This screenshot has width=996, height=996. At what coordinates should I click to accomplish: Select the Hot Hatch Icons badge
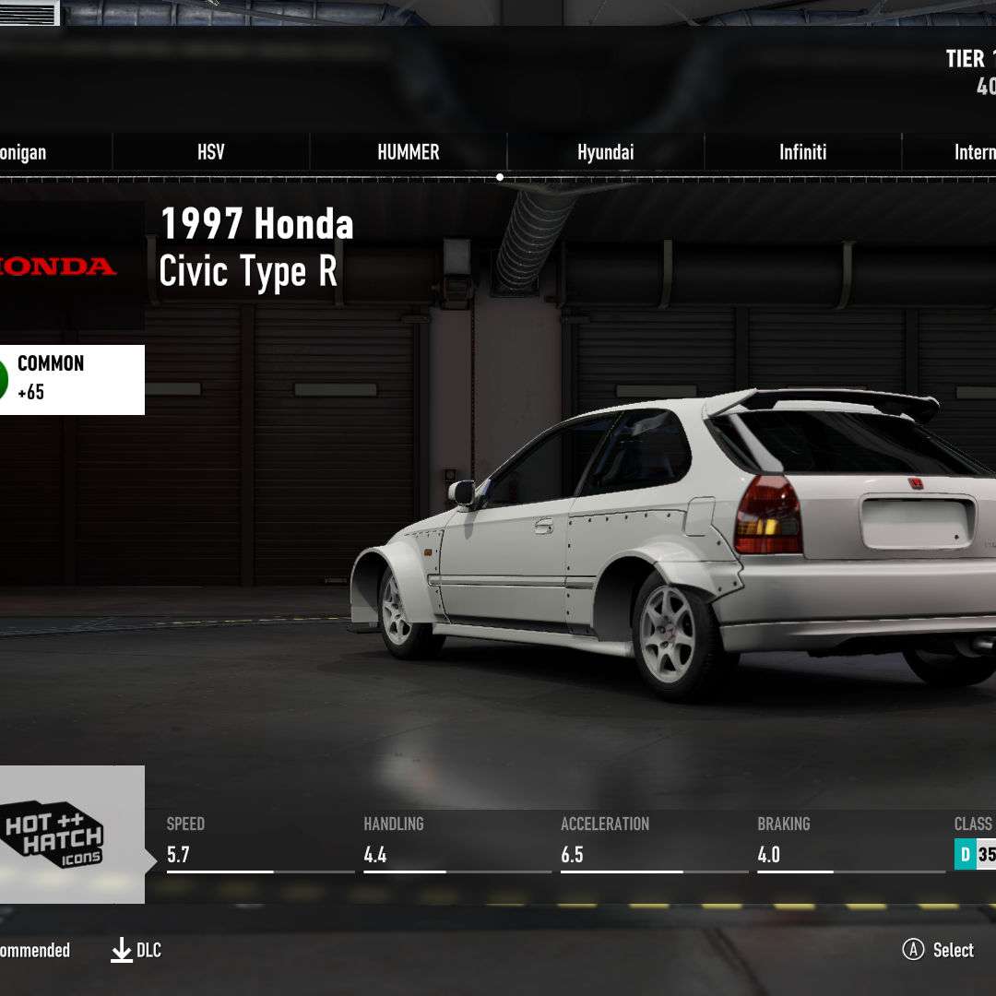pyautogui.click(x=55, y=836)
